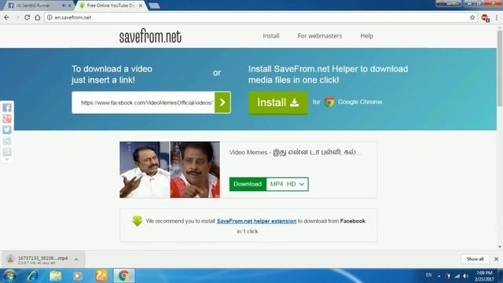Open the orange app icon in taskbar
The width and height of the screenshot is (503, 283).
pyautogui.click(x=101, y=276)
